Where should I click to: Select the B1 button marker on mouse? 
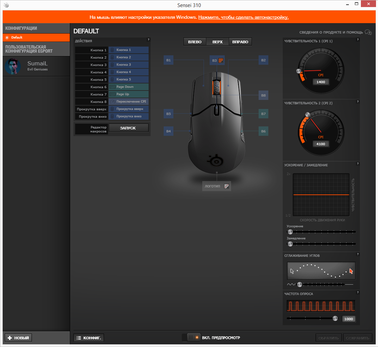pos(168,60)
